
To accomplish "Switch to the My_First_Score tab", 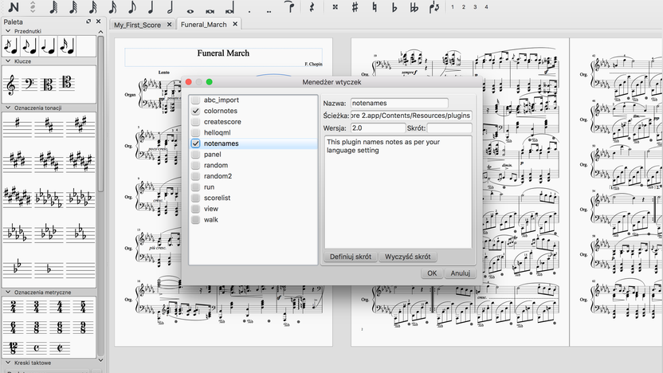I will (137, 25).
